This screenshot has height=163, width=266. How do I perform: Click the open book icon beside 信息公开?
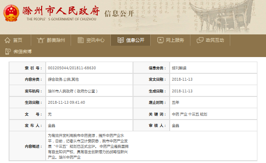(x=120, y=40)
